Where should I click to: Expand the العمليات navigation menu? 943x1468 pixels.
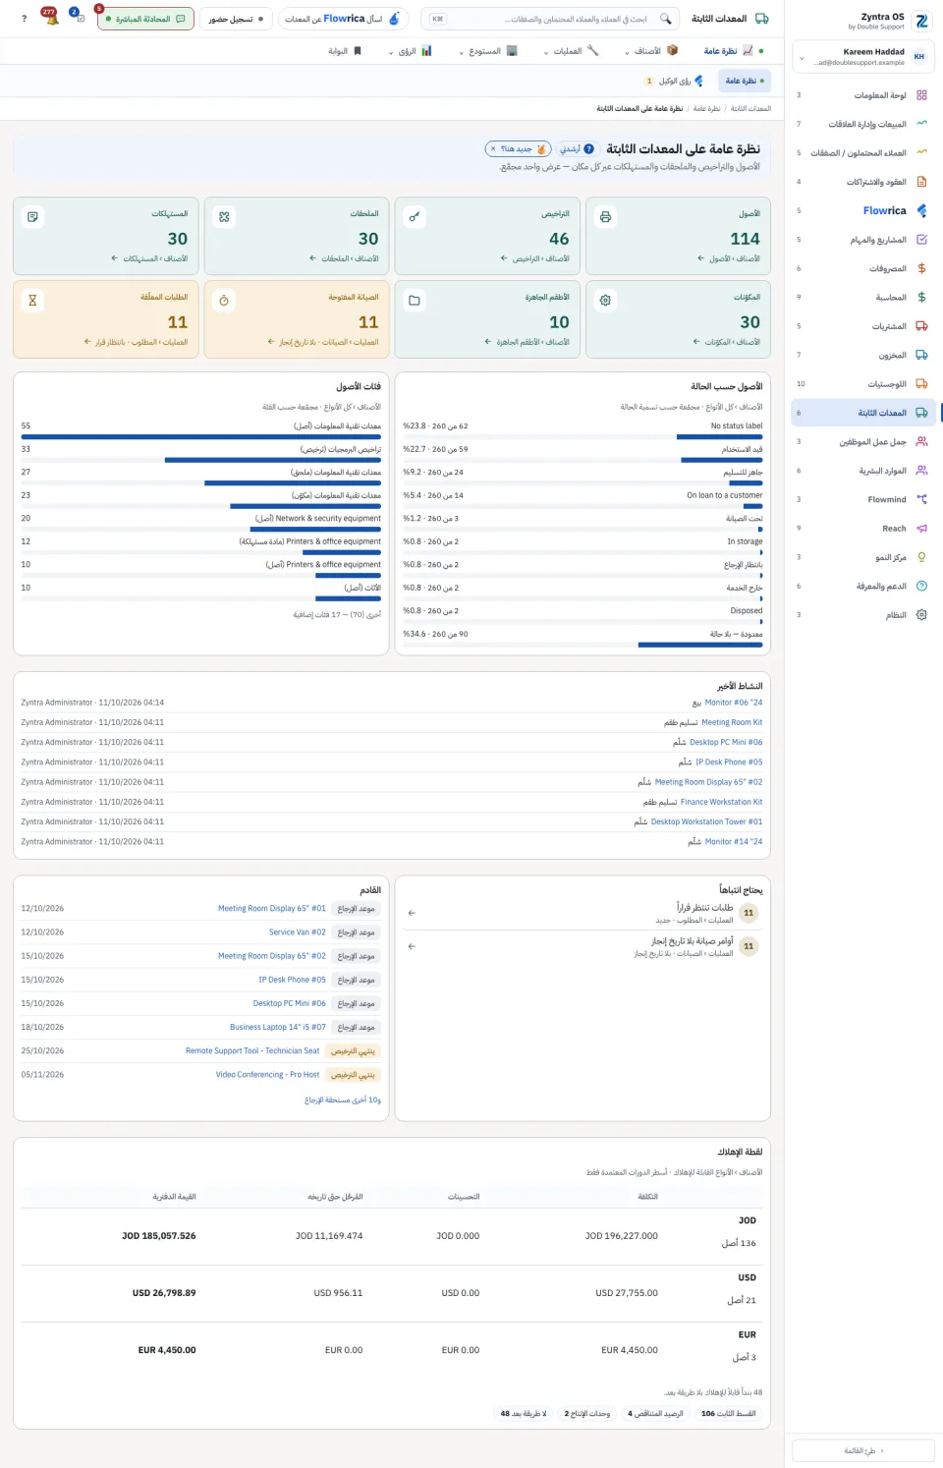571,51
